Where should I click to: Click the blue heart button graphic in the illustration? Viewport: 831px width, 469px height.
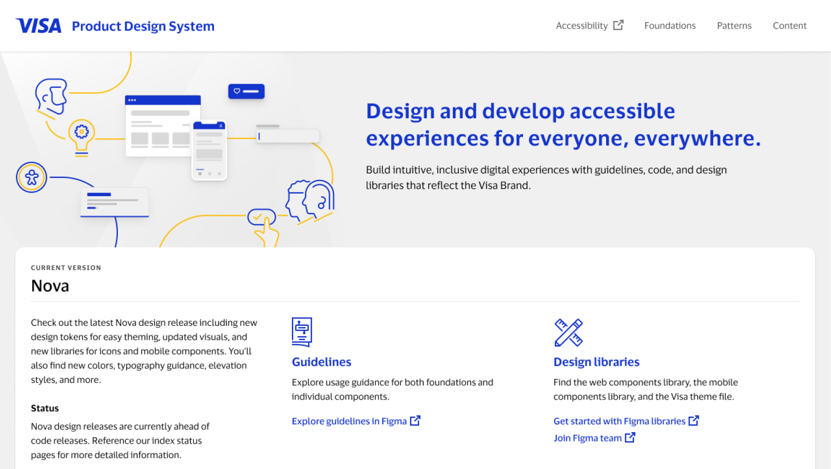(x=246, y=91)
